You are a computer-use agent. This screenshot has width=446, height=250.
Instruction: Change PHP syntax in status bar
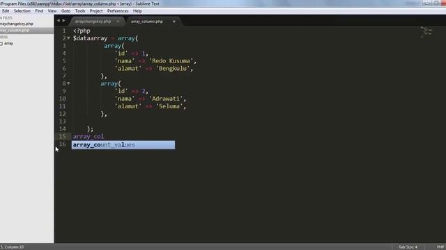(440, 247)
